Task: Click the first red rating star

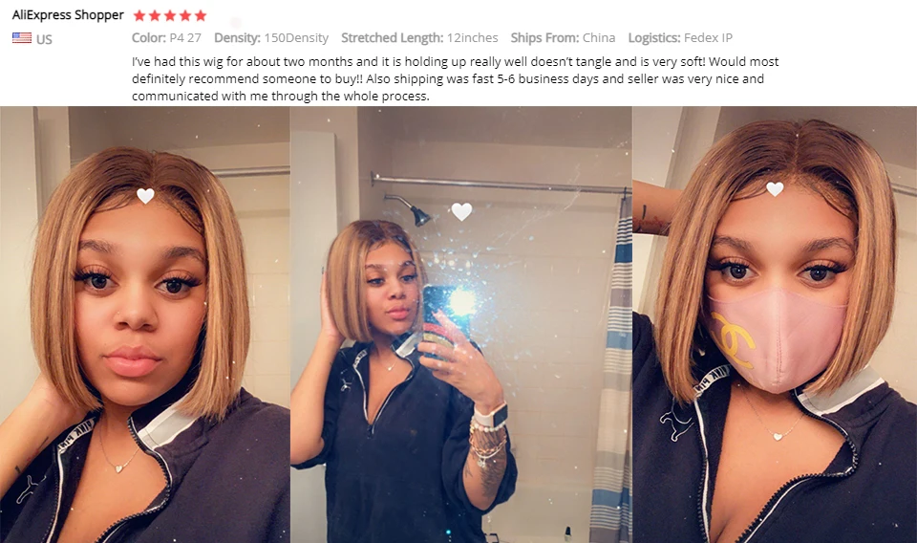Action: [x=139, y=15]
